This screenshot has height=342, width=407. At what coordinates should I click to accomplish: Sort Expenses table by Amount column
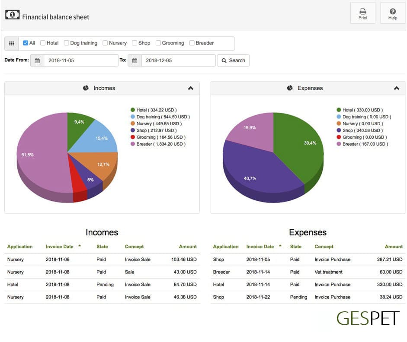click(x=394, y=247)
